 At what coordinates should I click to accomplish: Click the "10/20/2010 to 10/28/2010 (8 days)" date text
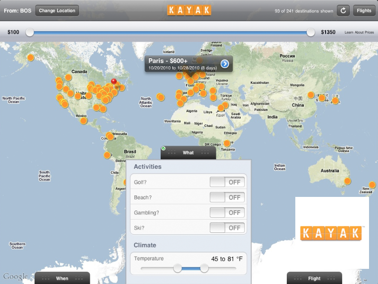tap(182, 68)
